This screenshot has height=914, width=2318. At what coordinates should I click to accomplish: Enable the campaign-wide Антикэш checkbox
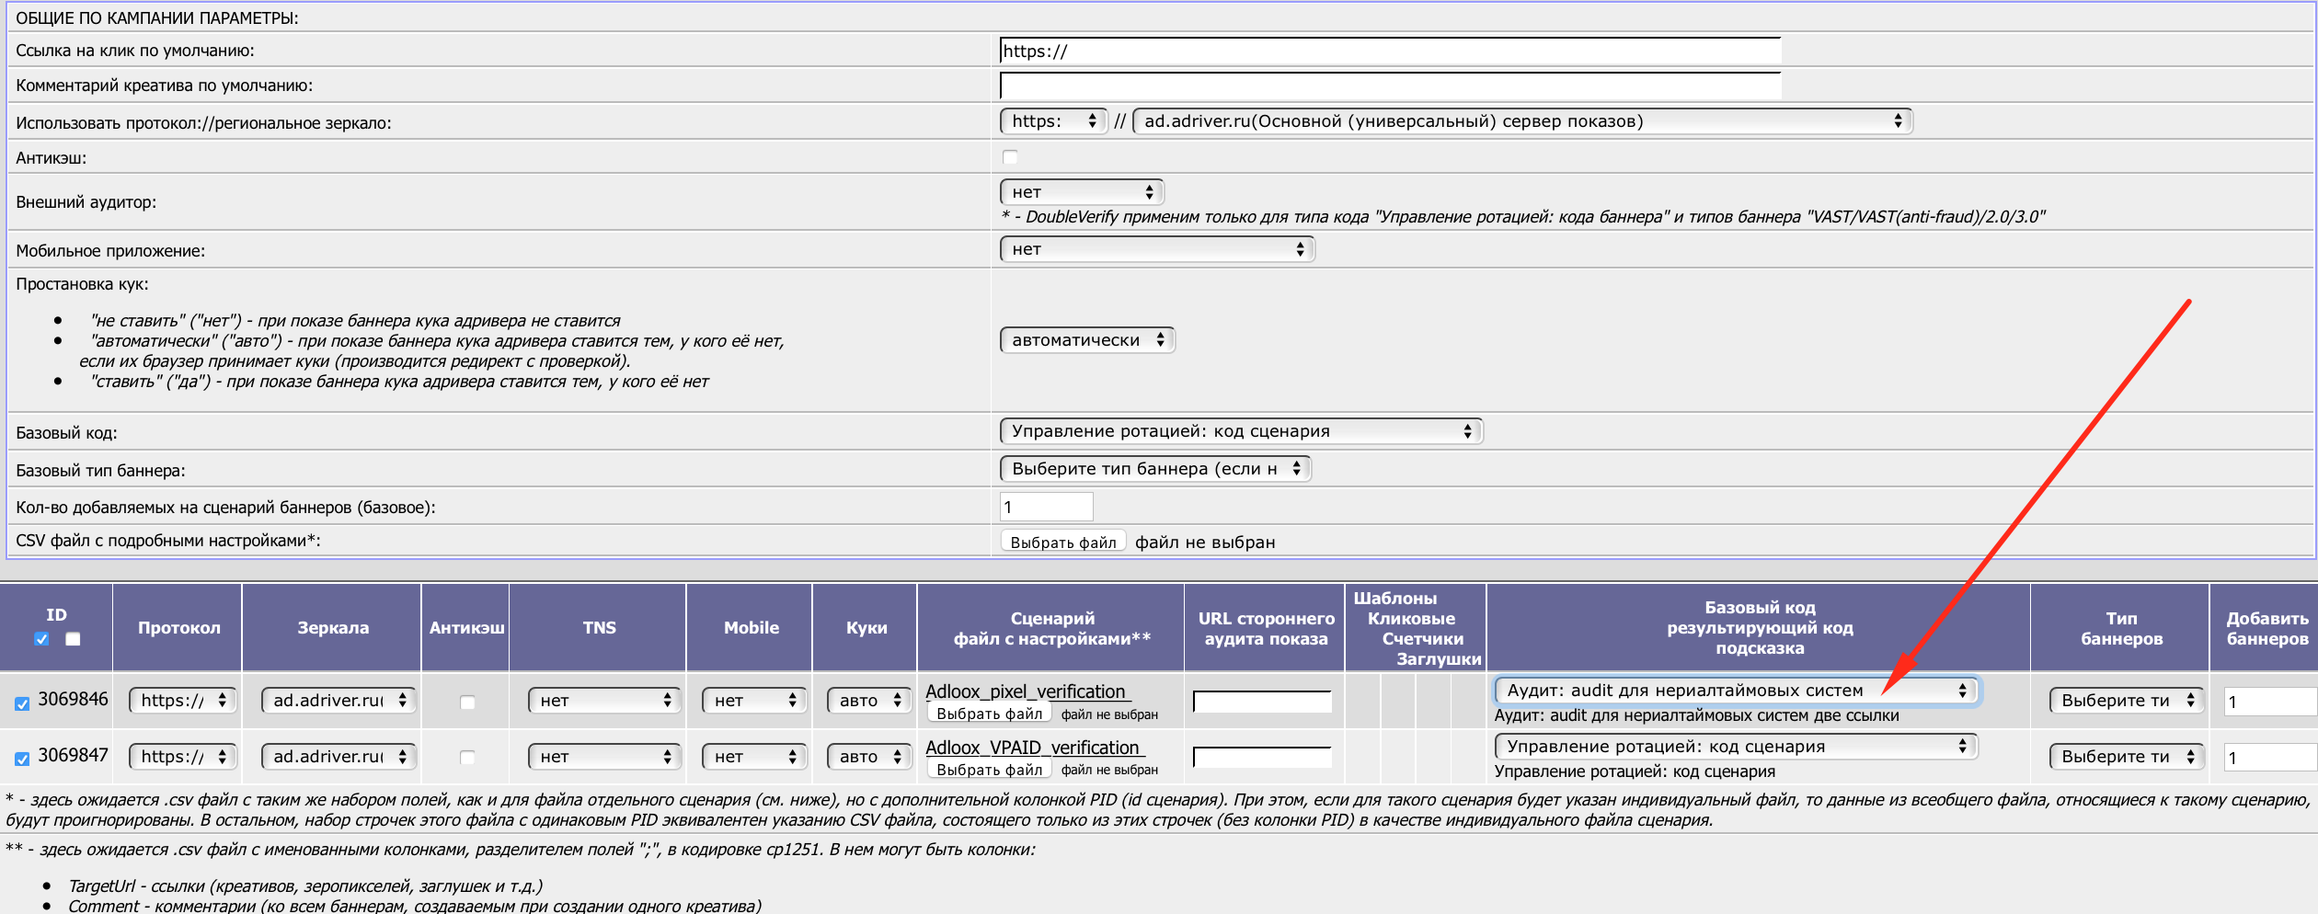1010,157
